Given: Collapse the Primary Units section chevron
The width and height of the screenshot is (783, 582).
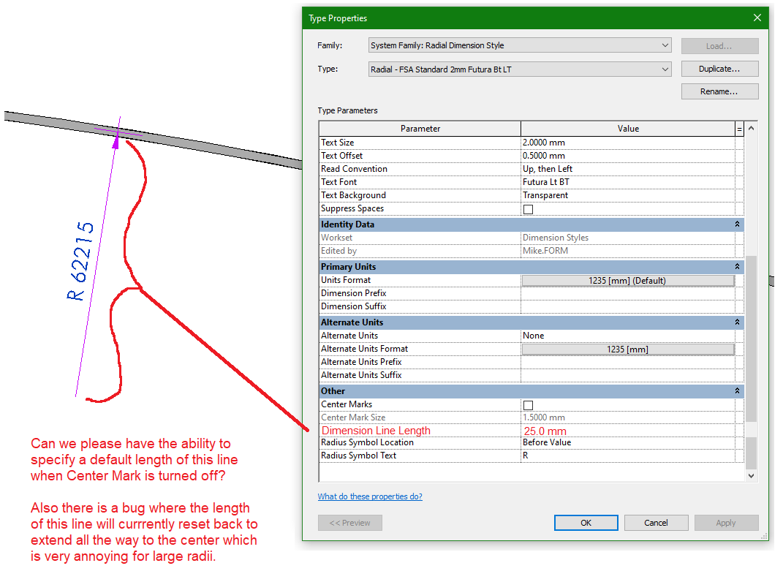Looking at the screenshot, I should click(x=737, y=266).
